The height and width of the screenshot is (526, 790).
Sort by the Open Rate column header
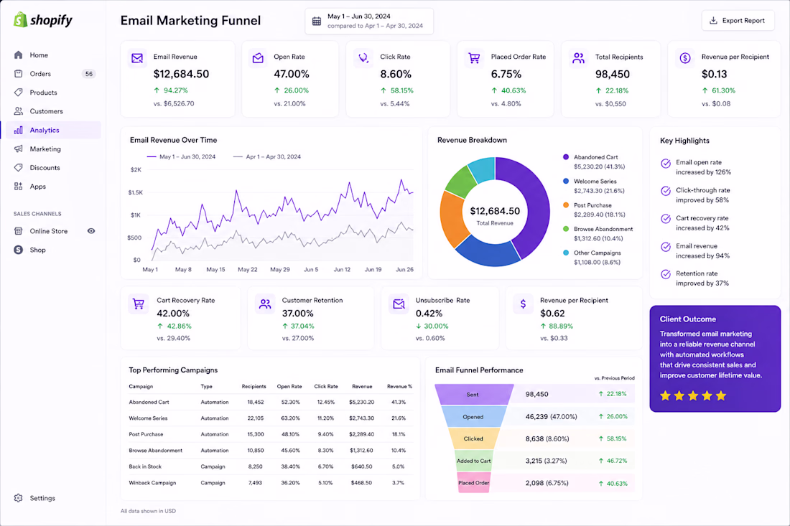click(x=289, y=387)
